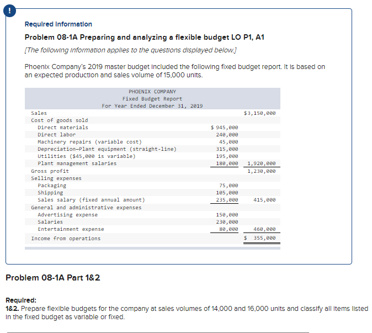This screenshot has width=372, height=333.
Task: Click the 'Required:' label
Action: click(x=21, y=300)
